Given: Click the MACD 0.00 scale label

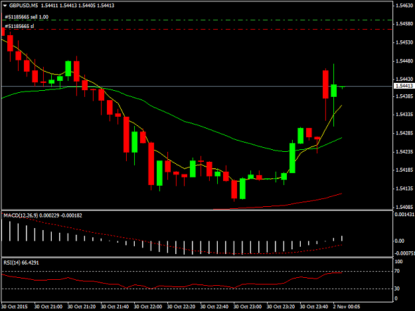Looking at the screenshot, I should [x=399, y=241].
